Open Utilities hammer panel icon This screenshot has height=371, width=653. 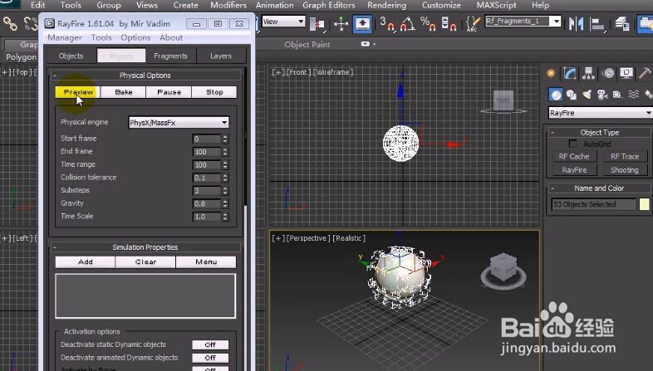pos(645,74)
